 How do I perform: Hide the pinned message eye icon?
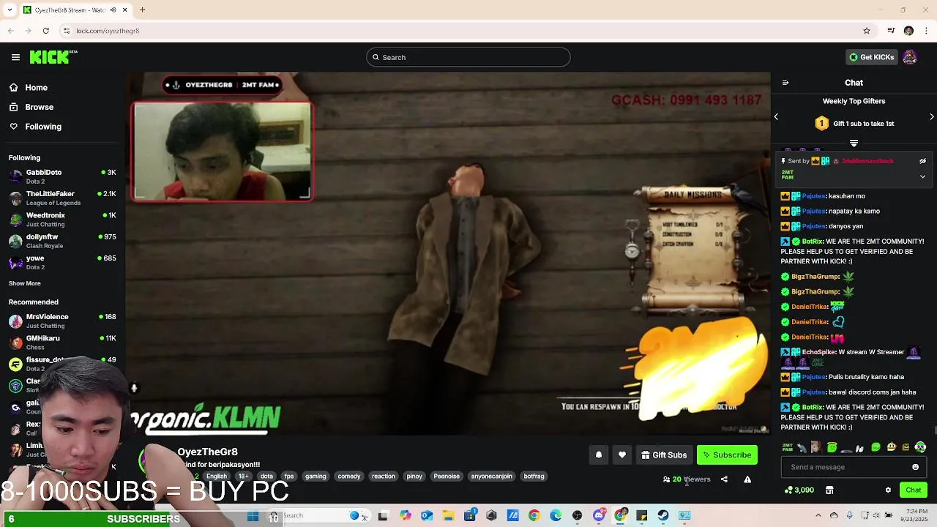click(922, 161)
